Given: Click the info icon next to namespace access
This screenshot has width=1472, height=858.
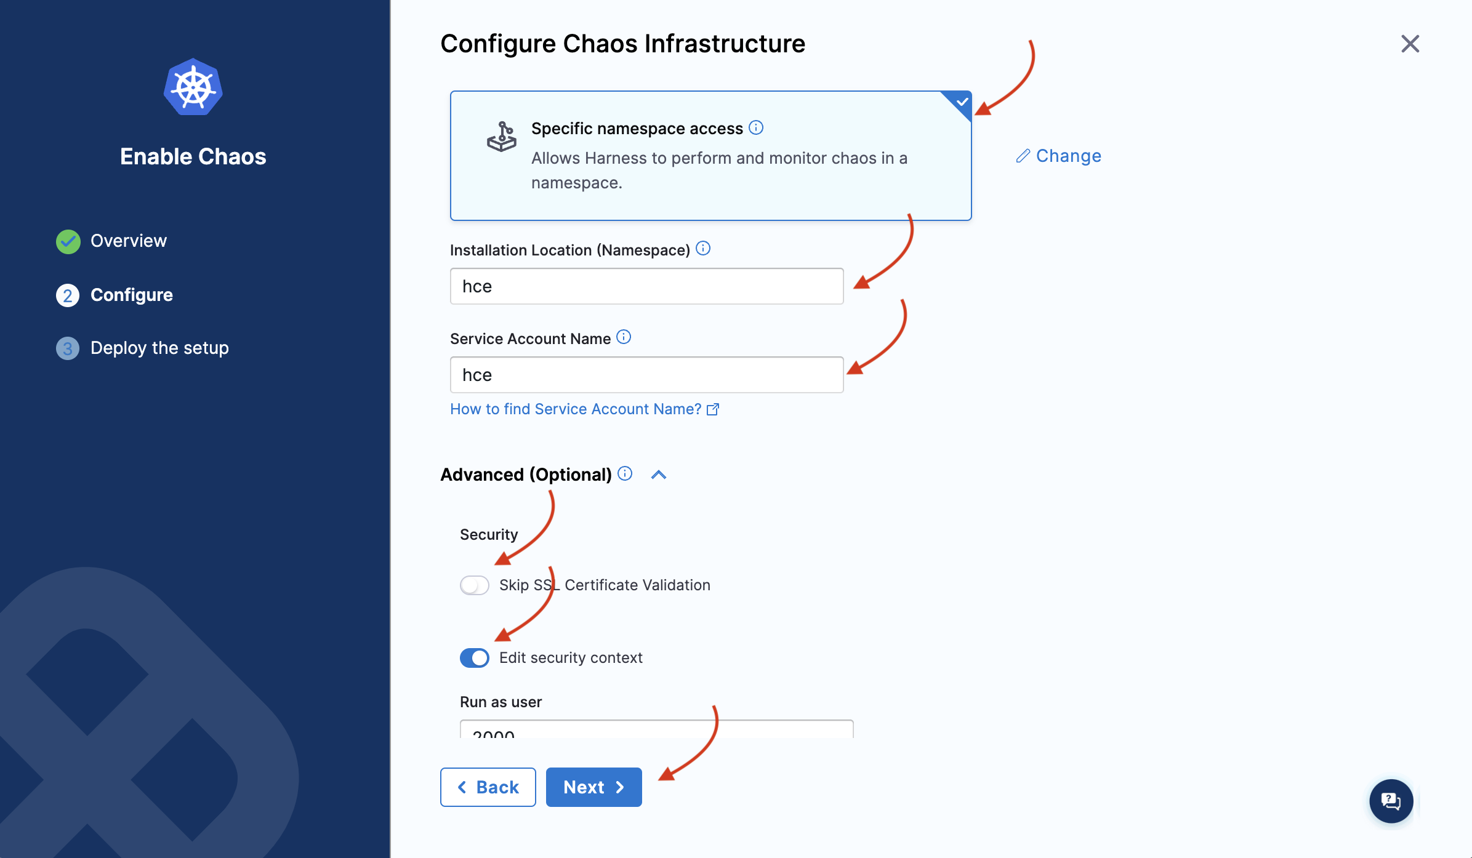Looking at the screenshot, I should coord(756,127).
